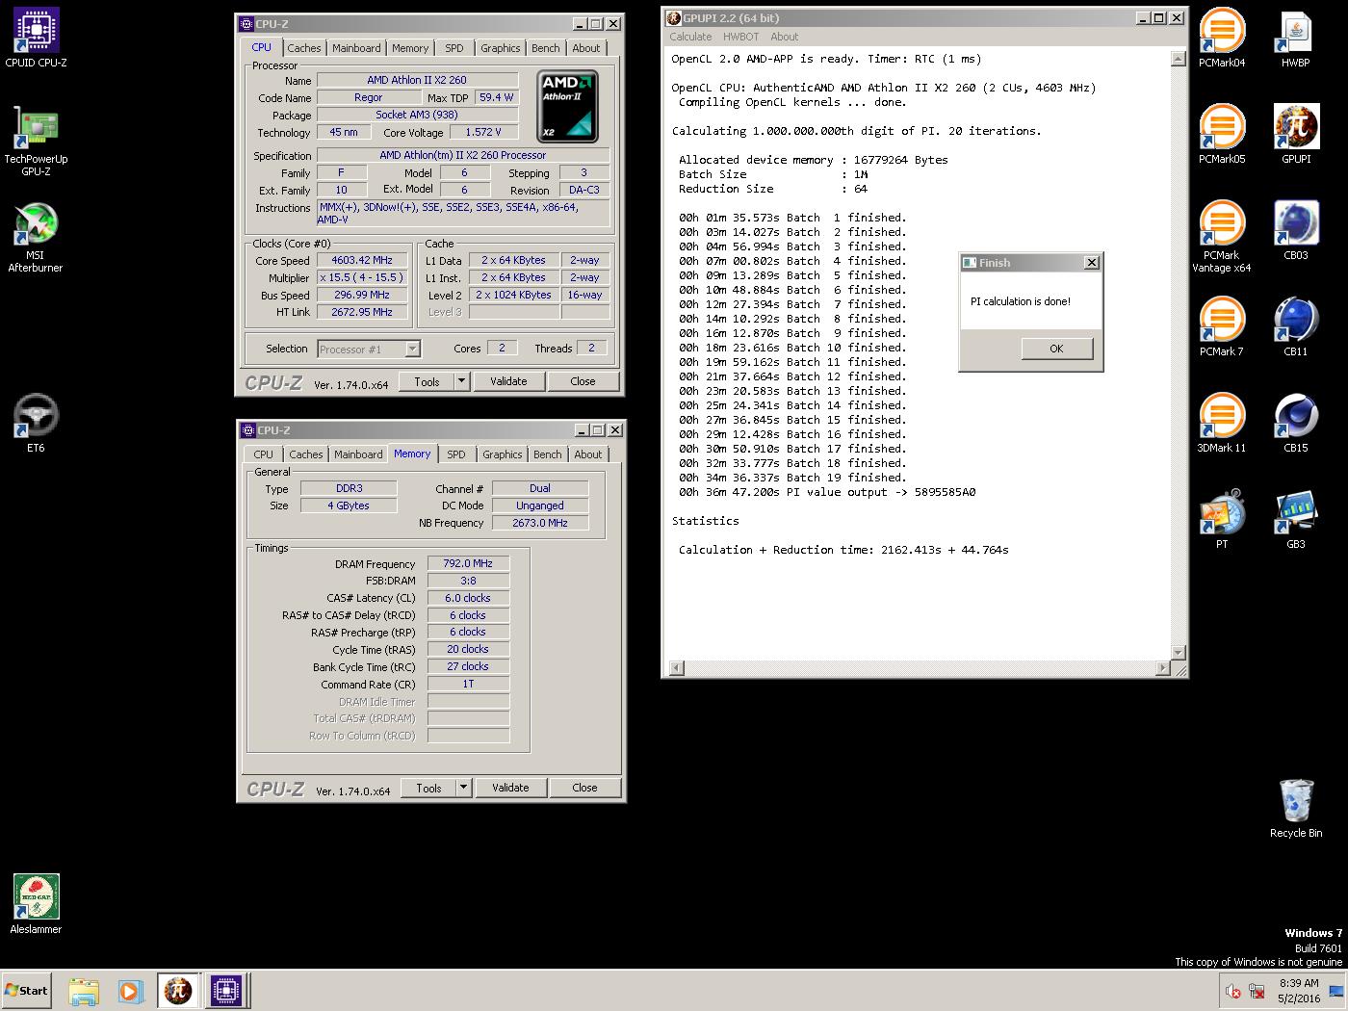Screen dimensions: 1348x1011
Task: Open About tab in lower CPU-Z window
Action: 588,454
